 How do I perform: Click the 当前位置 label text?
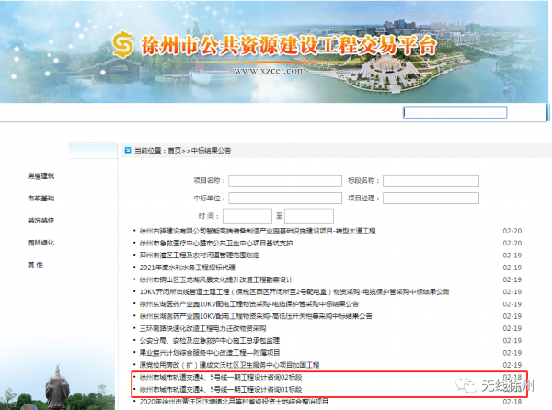pos(148,151)
